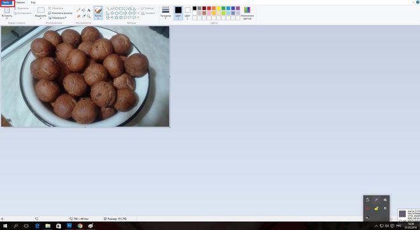Select the Fill with color bucket tool
Screen dimensions: 420x230
83,10
